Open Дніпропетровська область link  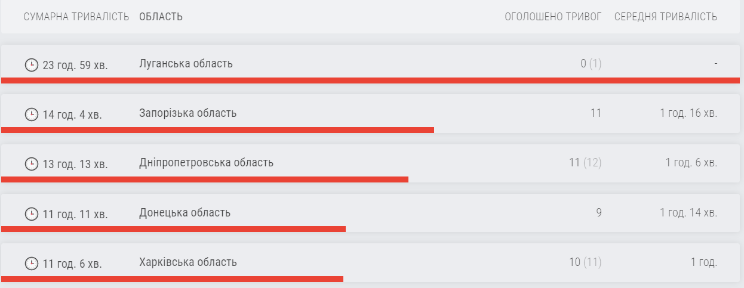tap(206, 163)
